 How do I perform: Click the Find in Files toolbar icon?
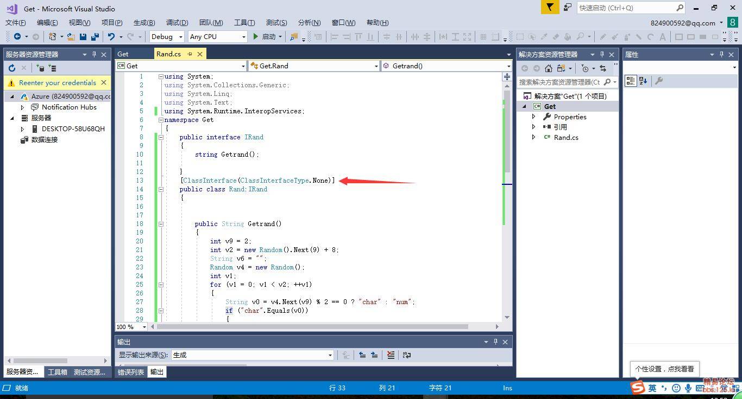pyautogui.click(x=294, y=36)
